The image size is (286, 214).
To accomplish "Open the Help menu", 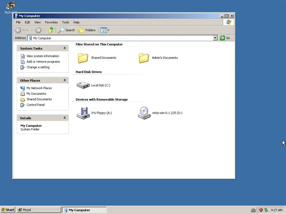I will pos(77,22).
